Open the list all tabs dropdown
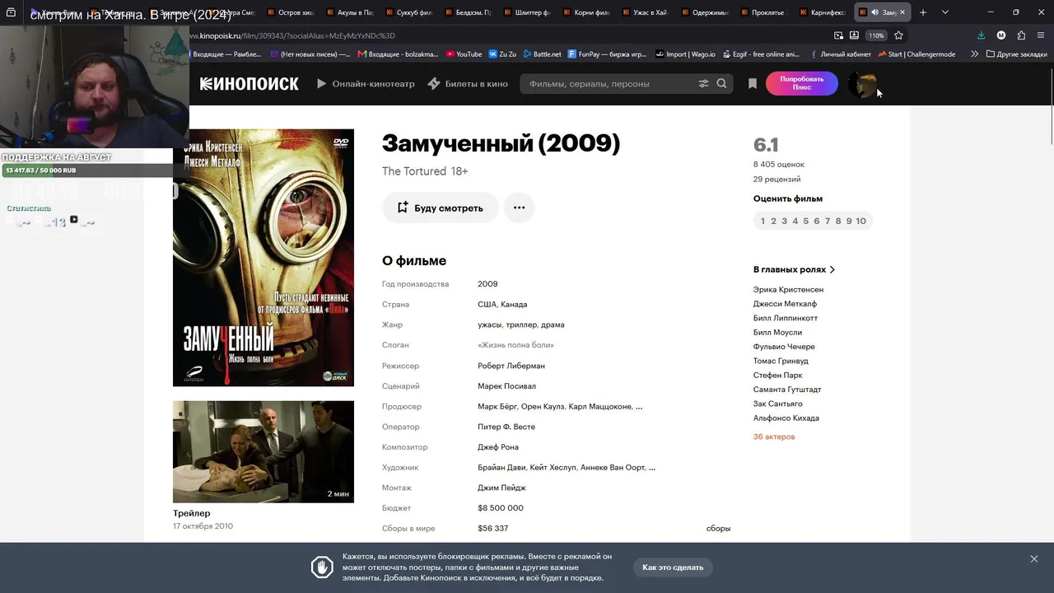Viewport: 1054px width, 593px height. [945, 12]
